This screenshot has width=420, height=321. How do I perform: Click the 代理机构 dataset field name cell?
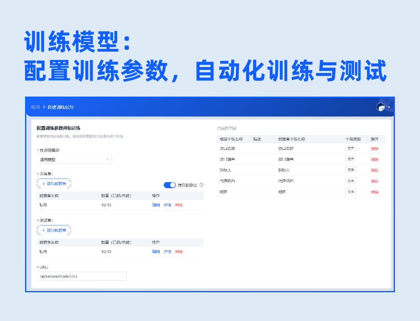coord(286,181)
